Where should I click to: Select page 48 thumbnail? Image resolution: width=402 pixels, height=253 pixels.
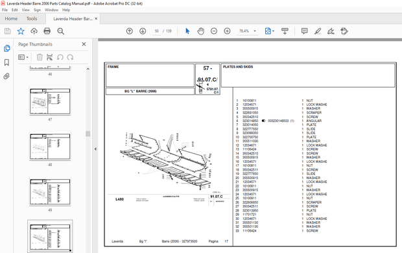point(50,147)
